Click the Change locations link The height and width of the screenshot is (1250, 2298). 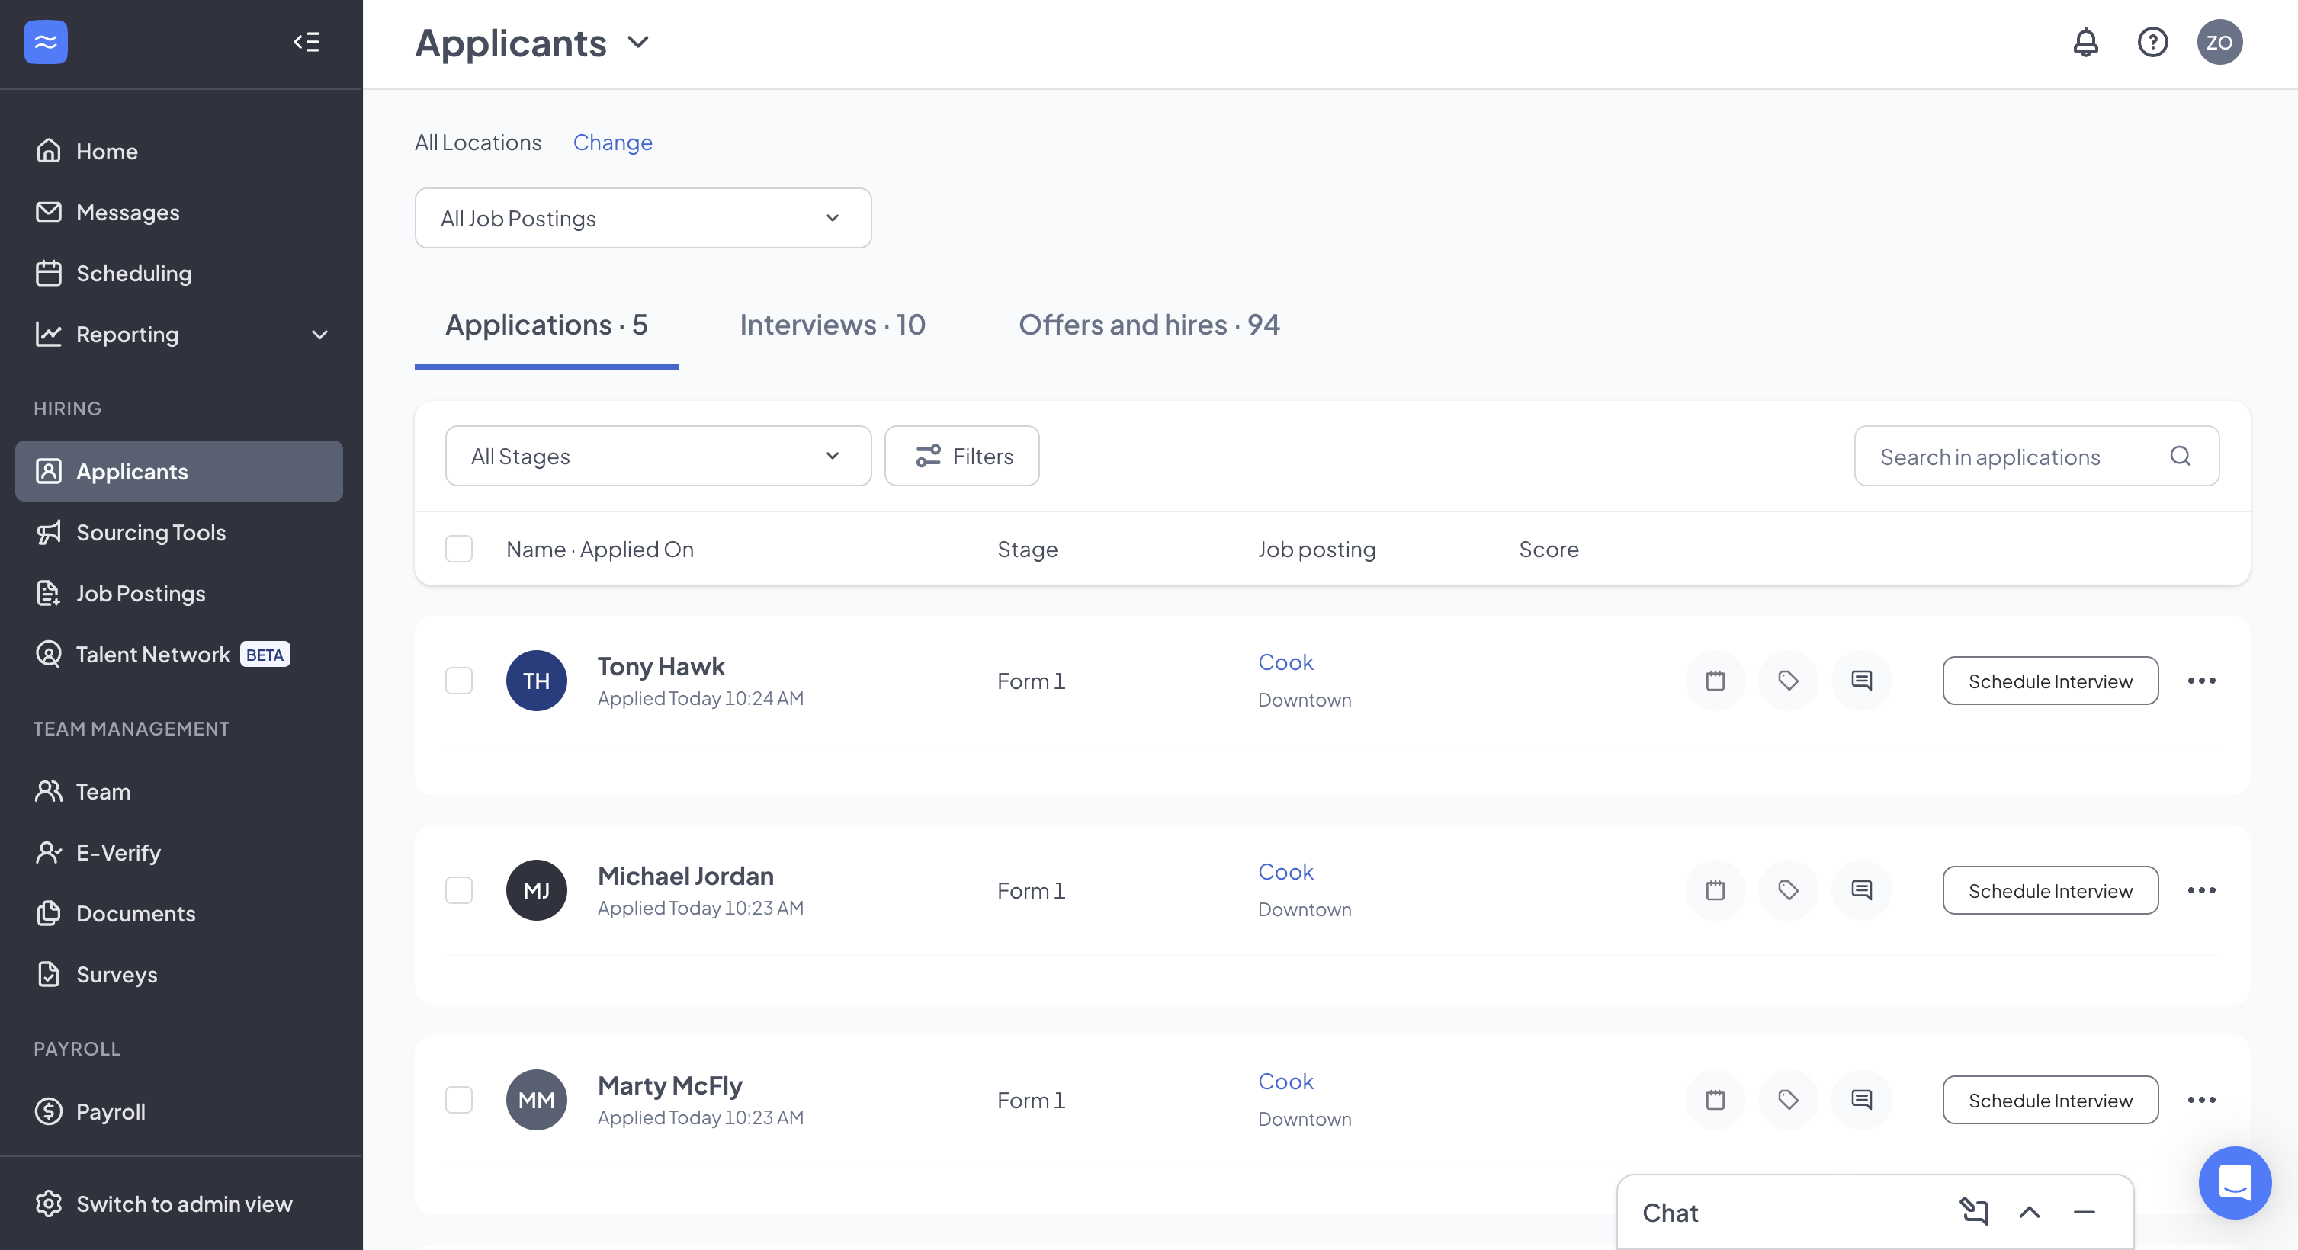[612, 142]
